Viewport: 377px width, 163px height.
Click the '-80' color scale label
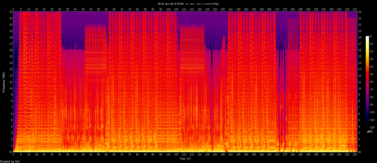pyautogui.click(x=372, y=97)
